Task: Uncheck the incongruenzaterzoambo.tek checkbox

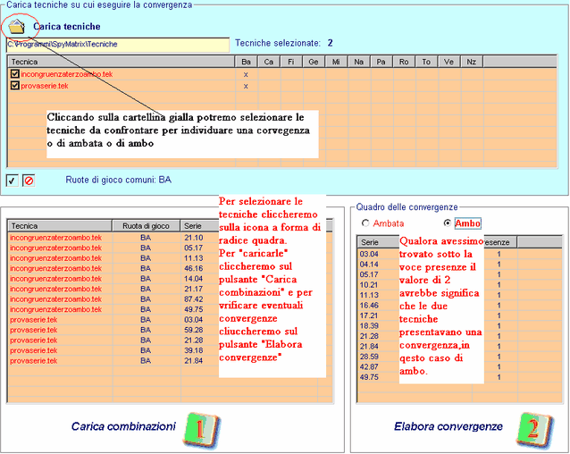Action: pos(14,74)
